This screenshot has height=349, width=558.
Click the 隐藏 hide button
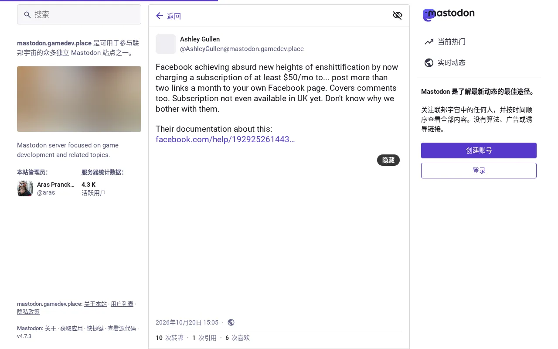pos(388,160)
